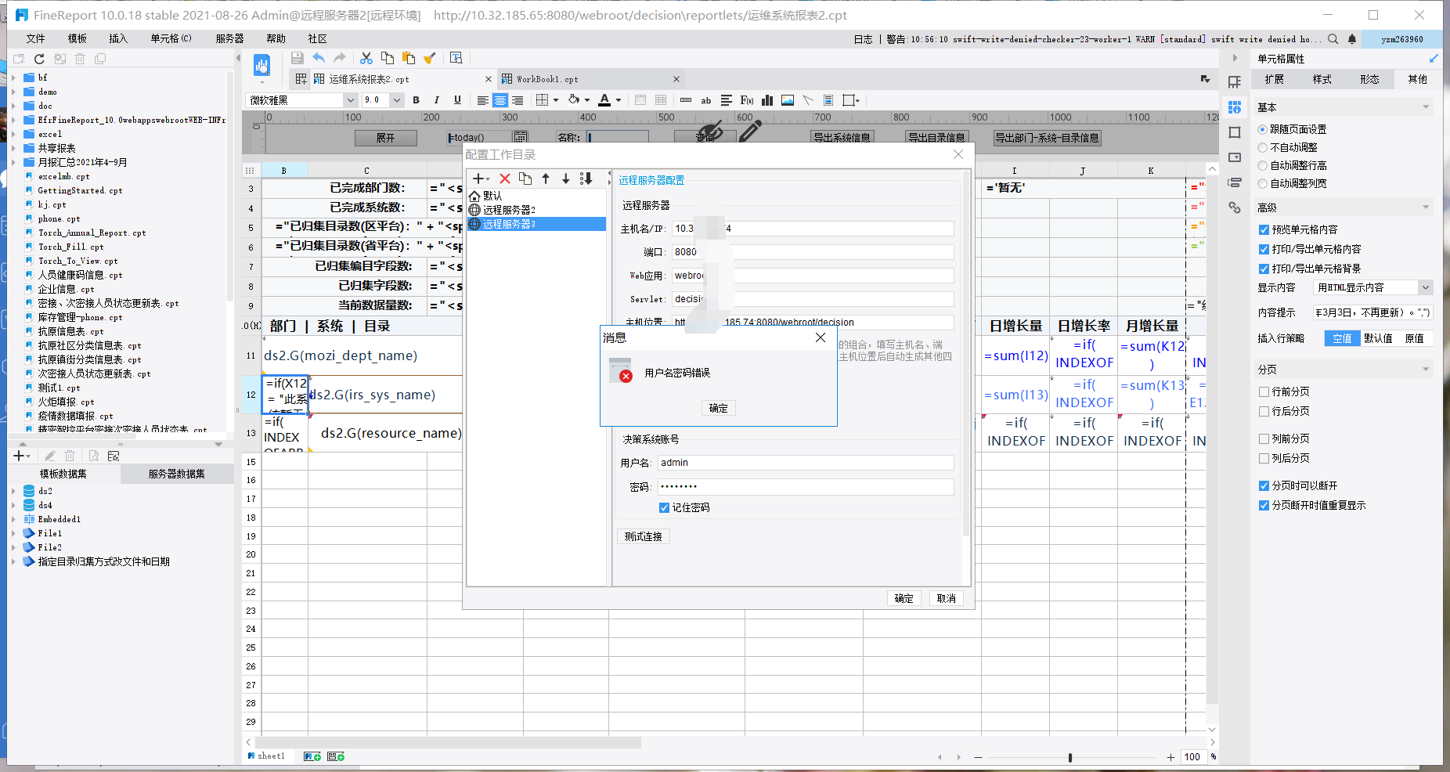This screenshot has width=1450, height=772.
Task: Click 确定 at bottom of work directory dialog
Action: [x=904, y=598]
